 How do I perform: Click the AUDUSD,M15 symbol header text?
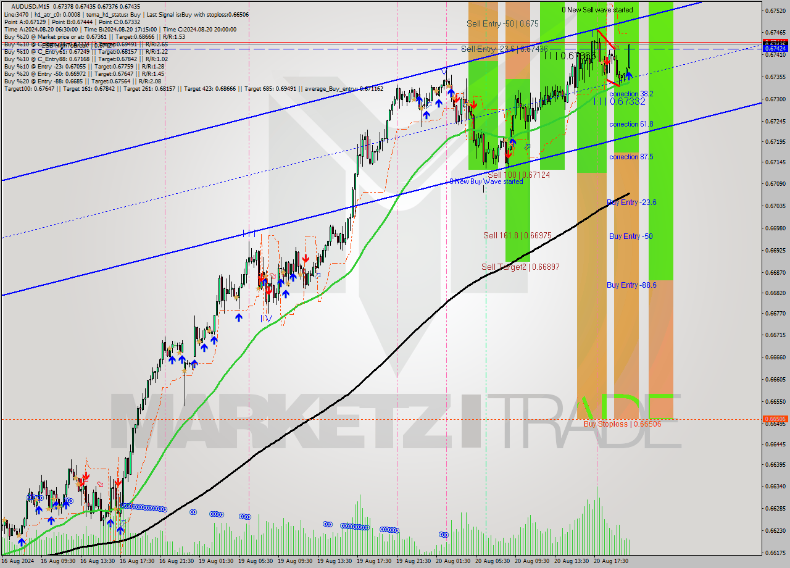(31, 6)
